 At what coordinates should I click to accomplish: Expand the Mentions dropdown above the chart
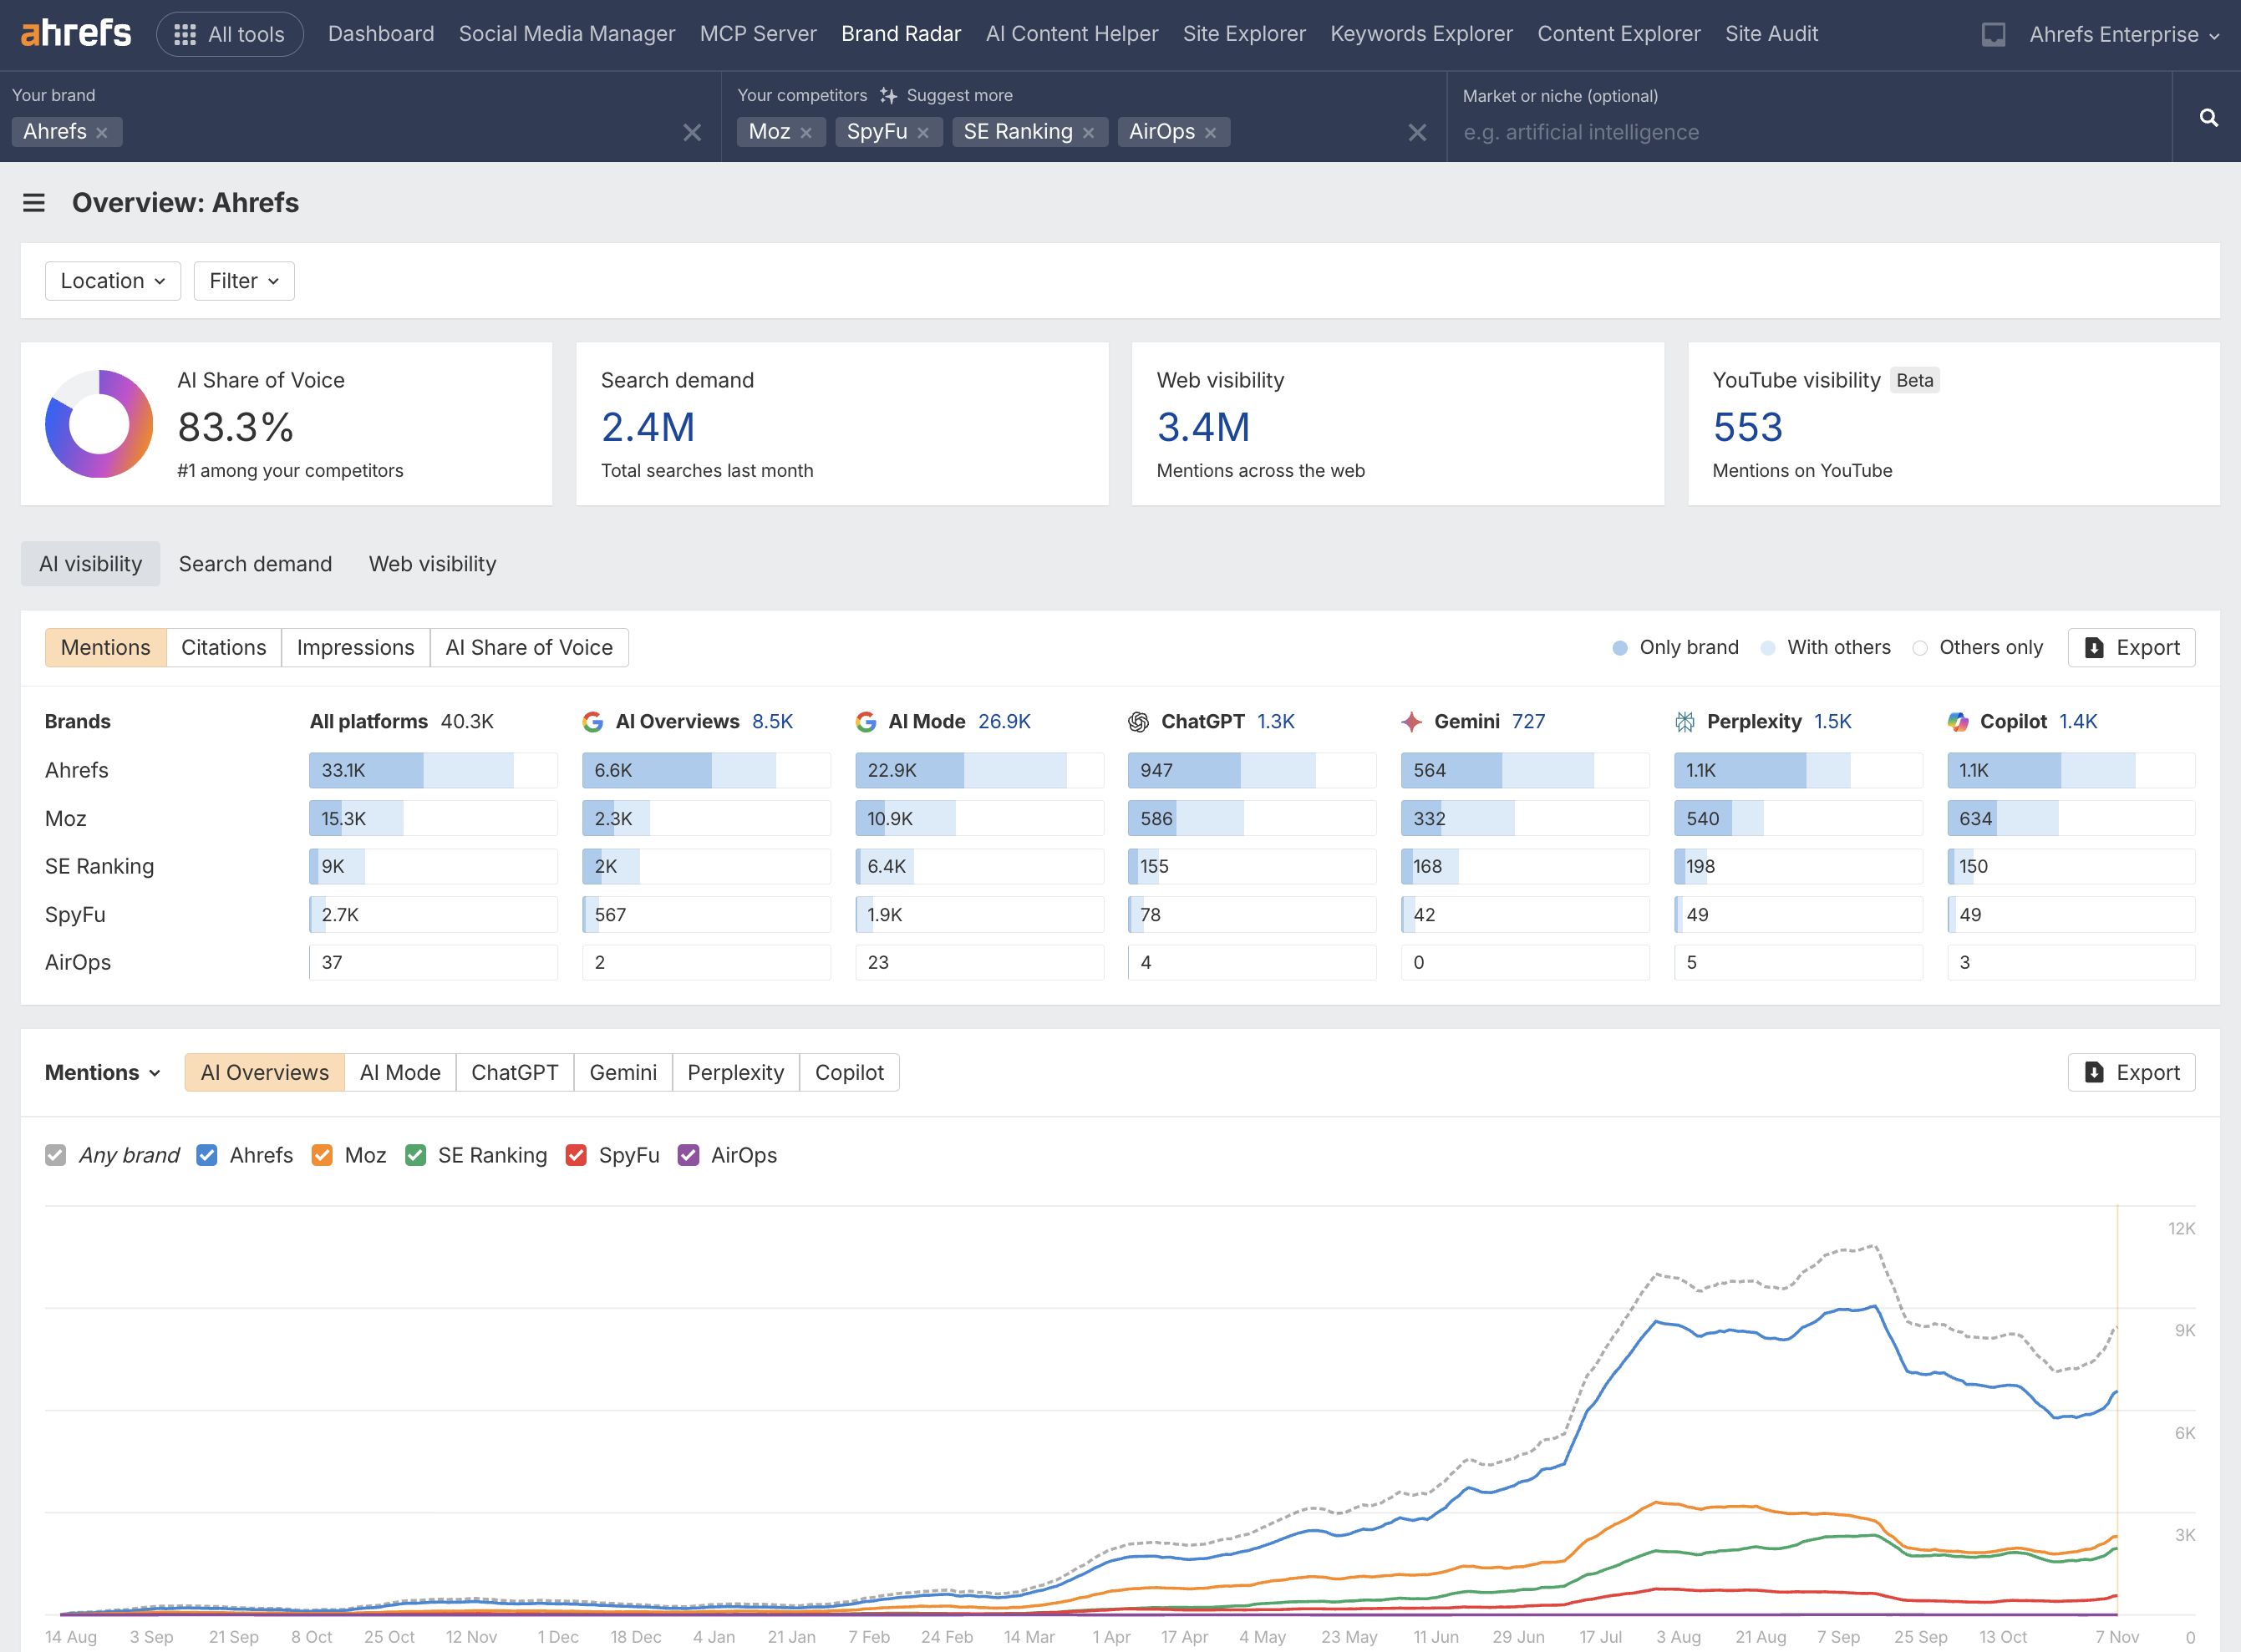[x=103, y=1072]
